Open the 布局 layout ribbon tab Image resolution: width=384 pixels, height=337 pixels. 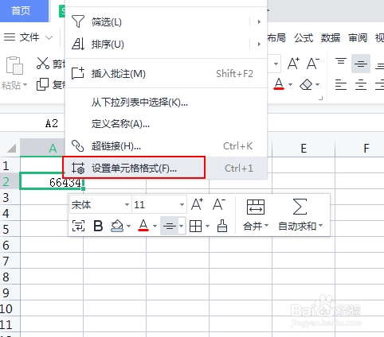276,38
